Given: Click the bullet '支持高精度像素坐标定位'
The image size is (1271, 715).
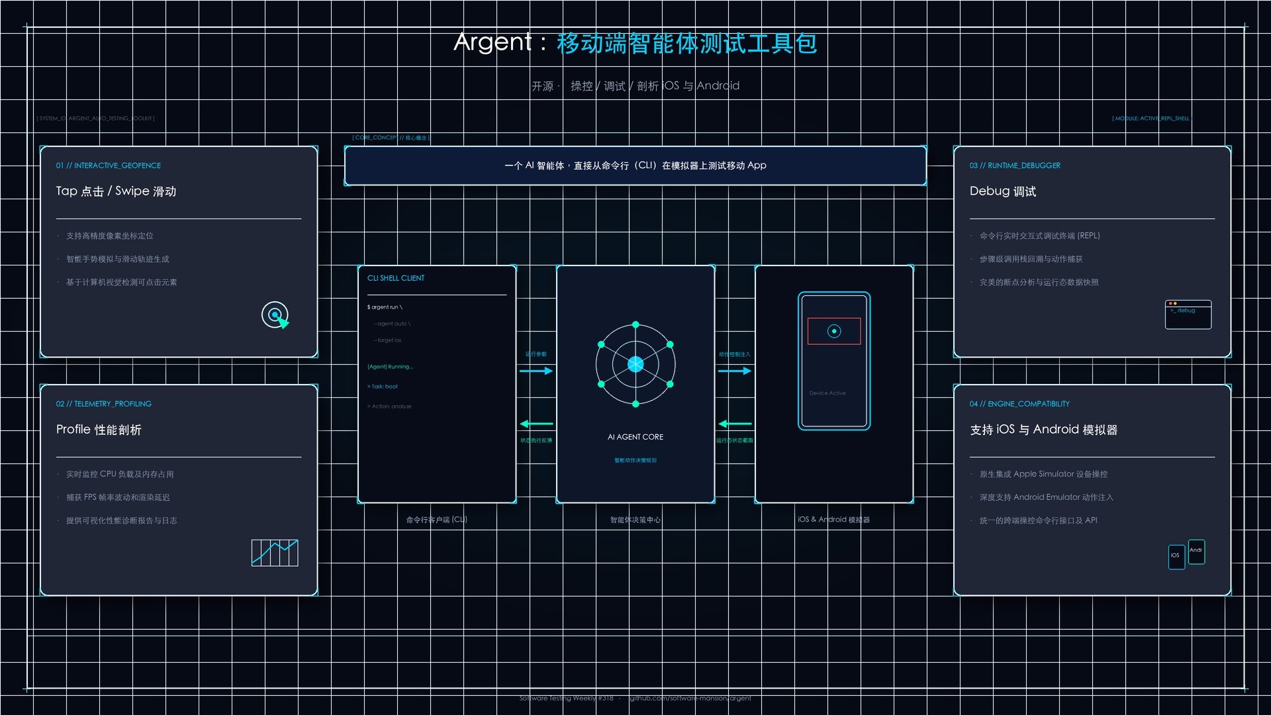Looking at the screenshot, I should (110, 236).
